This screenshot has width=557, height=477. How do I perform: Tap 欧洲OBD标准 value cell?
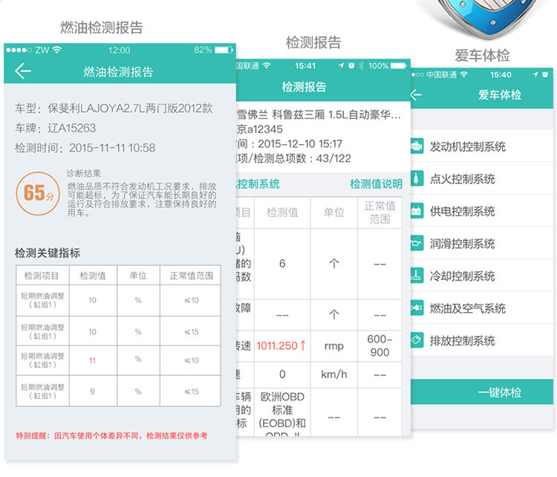(x=282, y=413)
